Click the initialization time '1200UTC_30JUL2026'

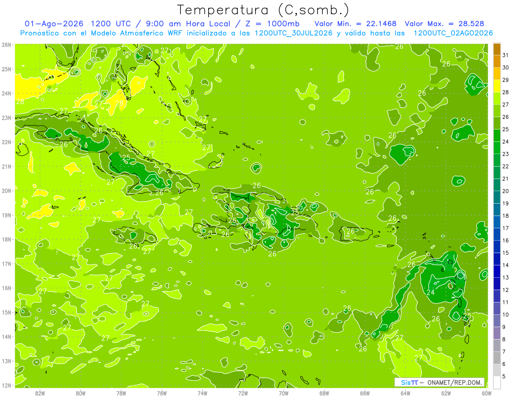click(x=293, y=33)
